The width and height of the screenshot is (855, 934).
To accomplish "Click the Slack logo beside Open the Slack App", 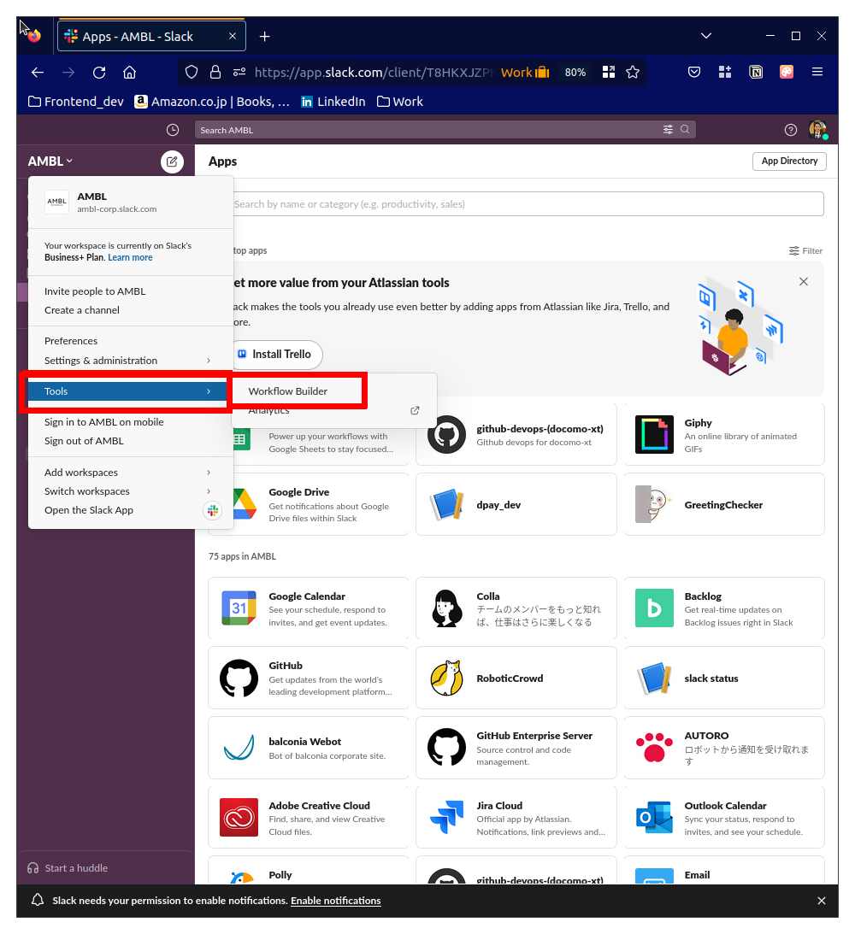I will [213, 510].
